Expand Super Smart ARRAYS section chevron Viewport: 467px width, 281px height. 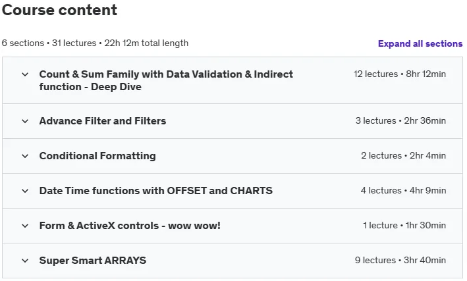coord(25,261)
